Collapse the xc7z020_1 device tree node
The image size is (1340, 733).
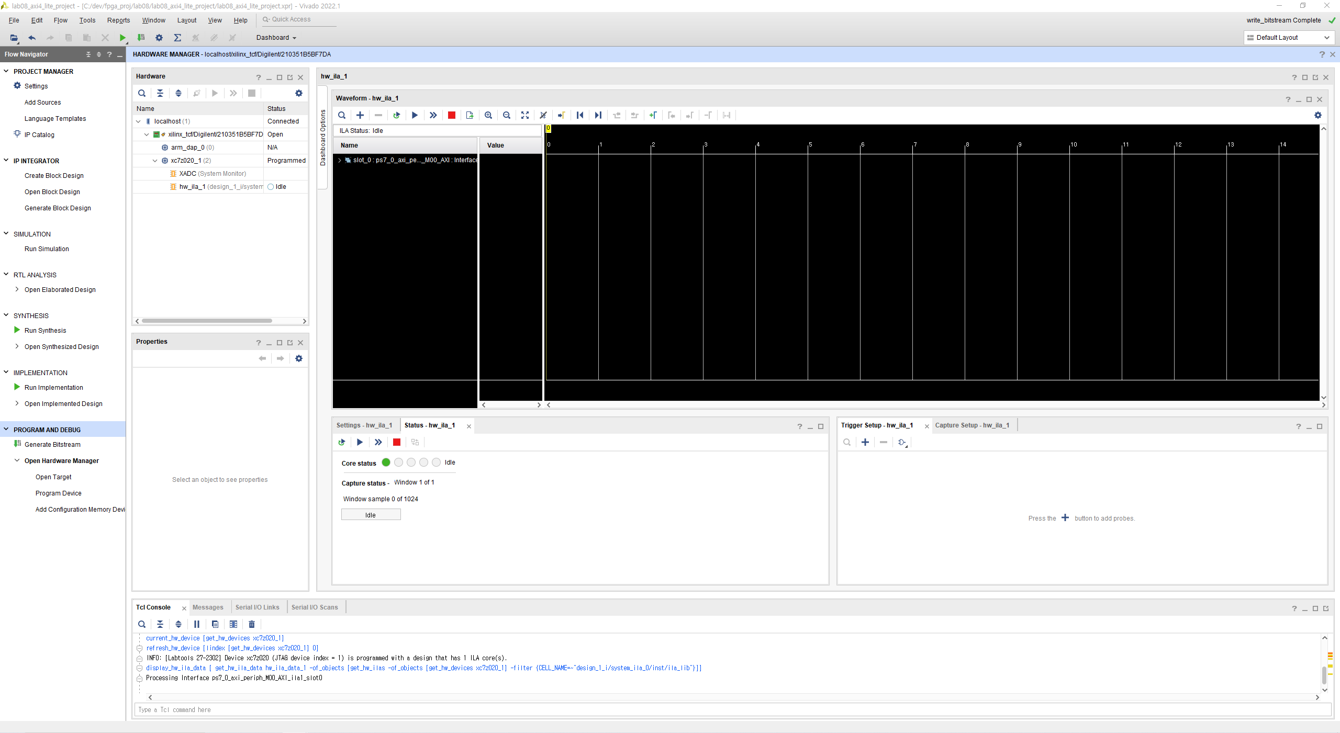(x=155, y=161)
